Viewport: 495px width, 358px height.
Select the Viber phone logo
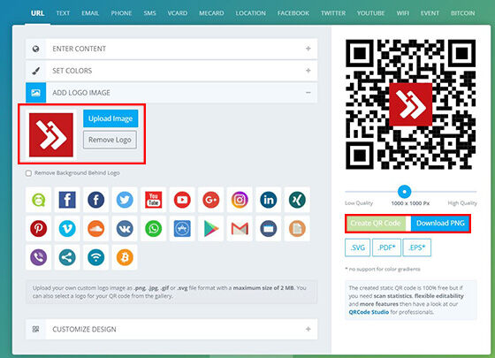[39, 257]
